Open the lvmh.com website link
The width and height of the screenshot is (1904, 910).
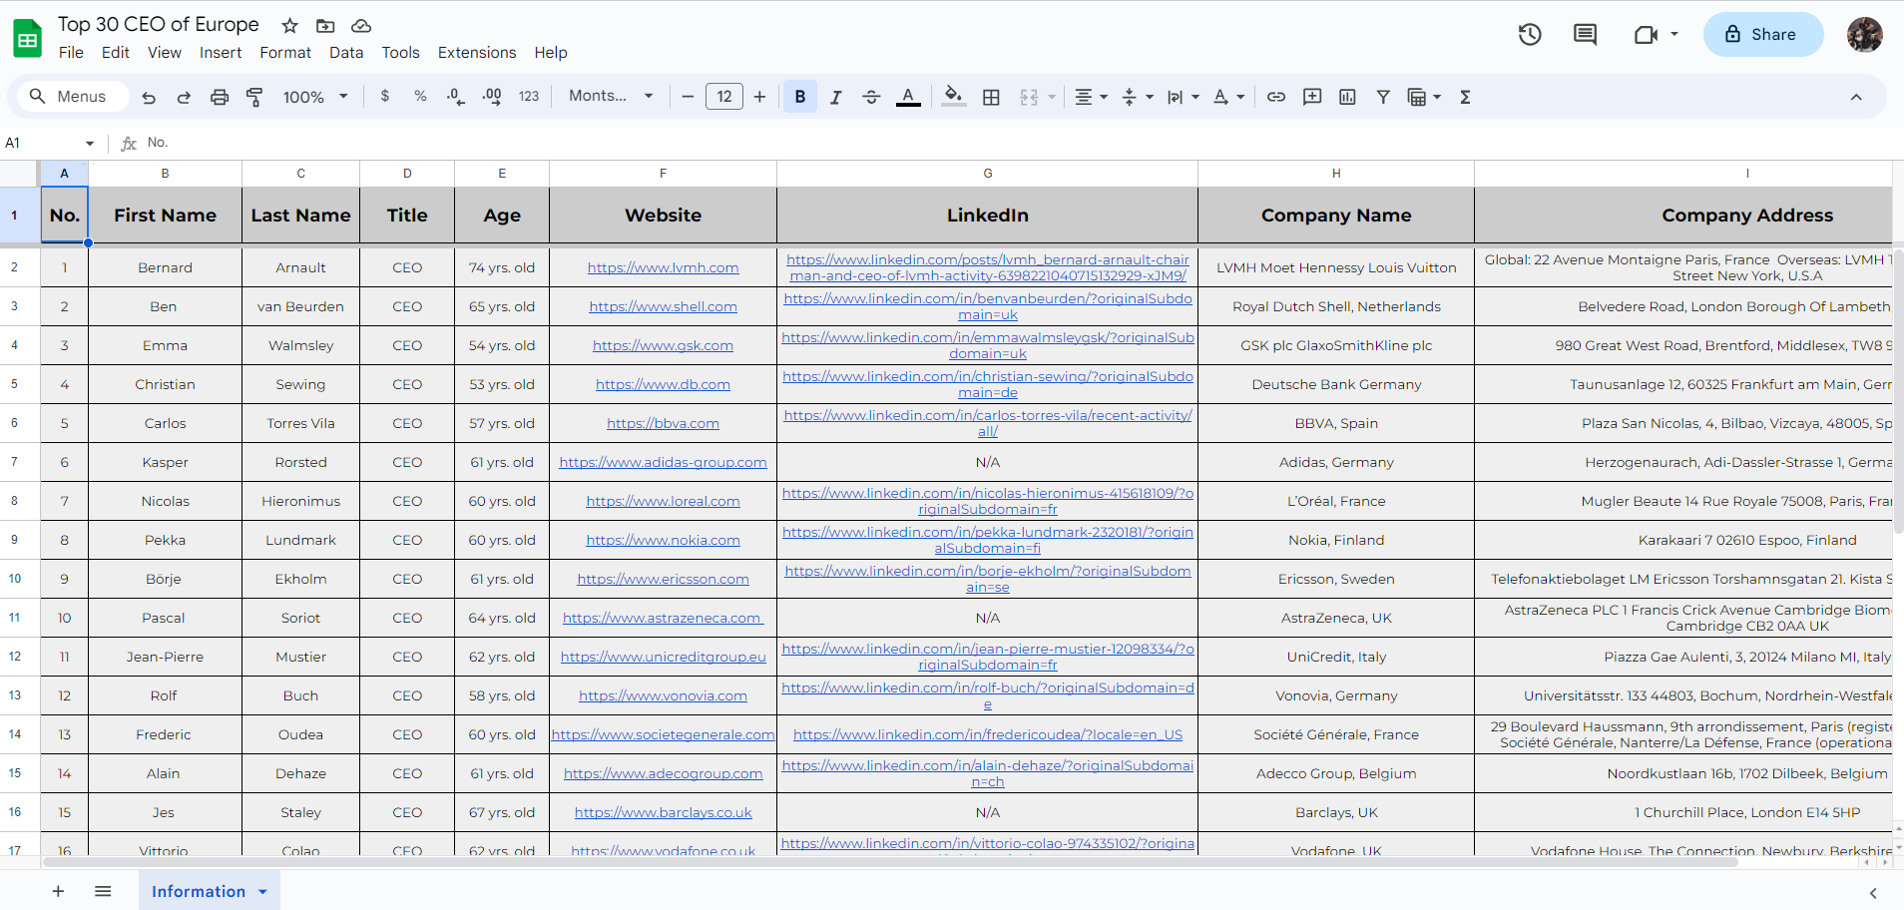663,267
